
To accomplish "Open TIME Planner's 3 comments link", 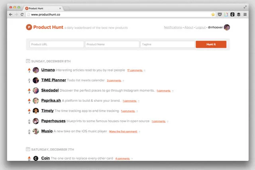I will (114, 80).
